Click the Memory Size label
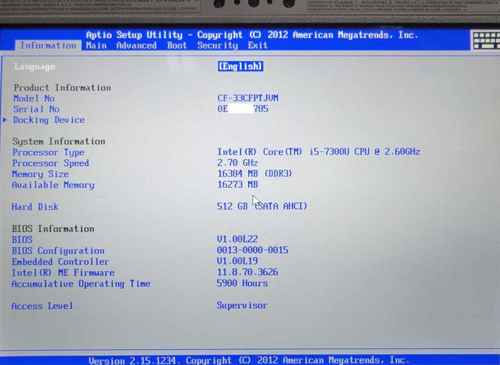 coord(40,174)
